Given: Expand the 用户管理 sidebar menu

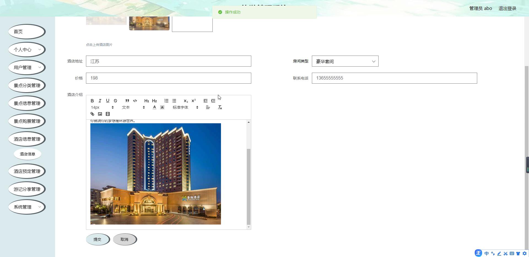Looking at the screenshot, I should coord(27,67).
